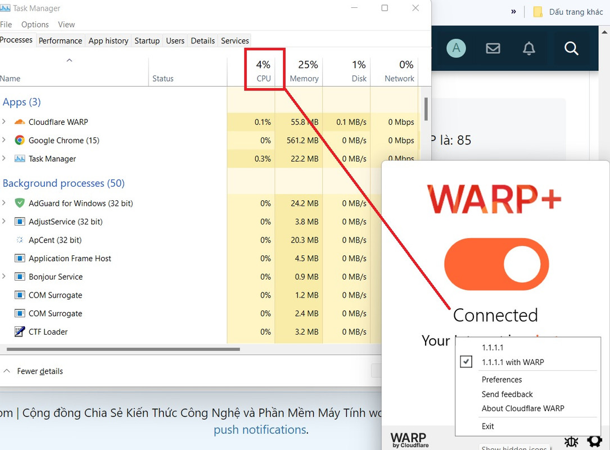Select 'Background processes (50)' group heading
610x450 pixels.
tap(64, 183)
